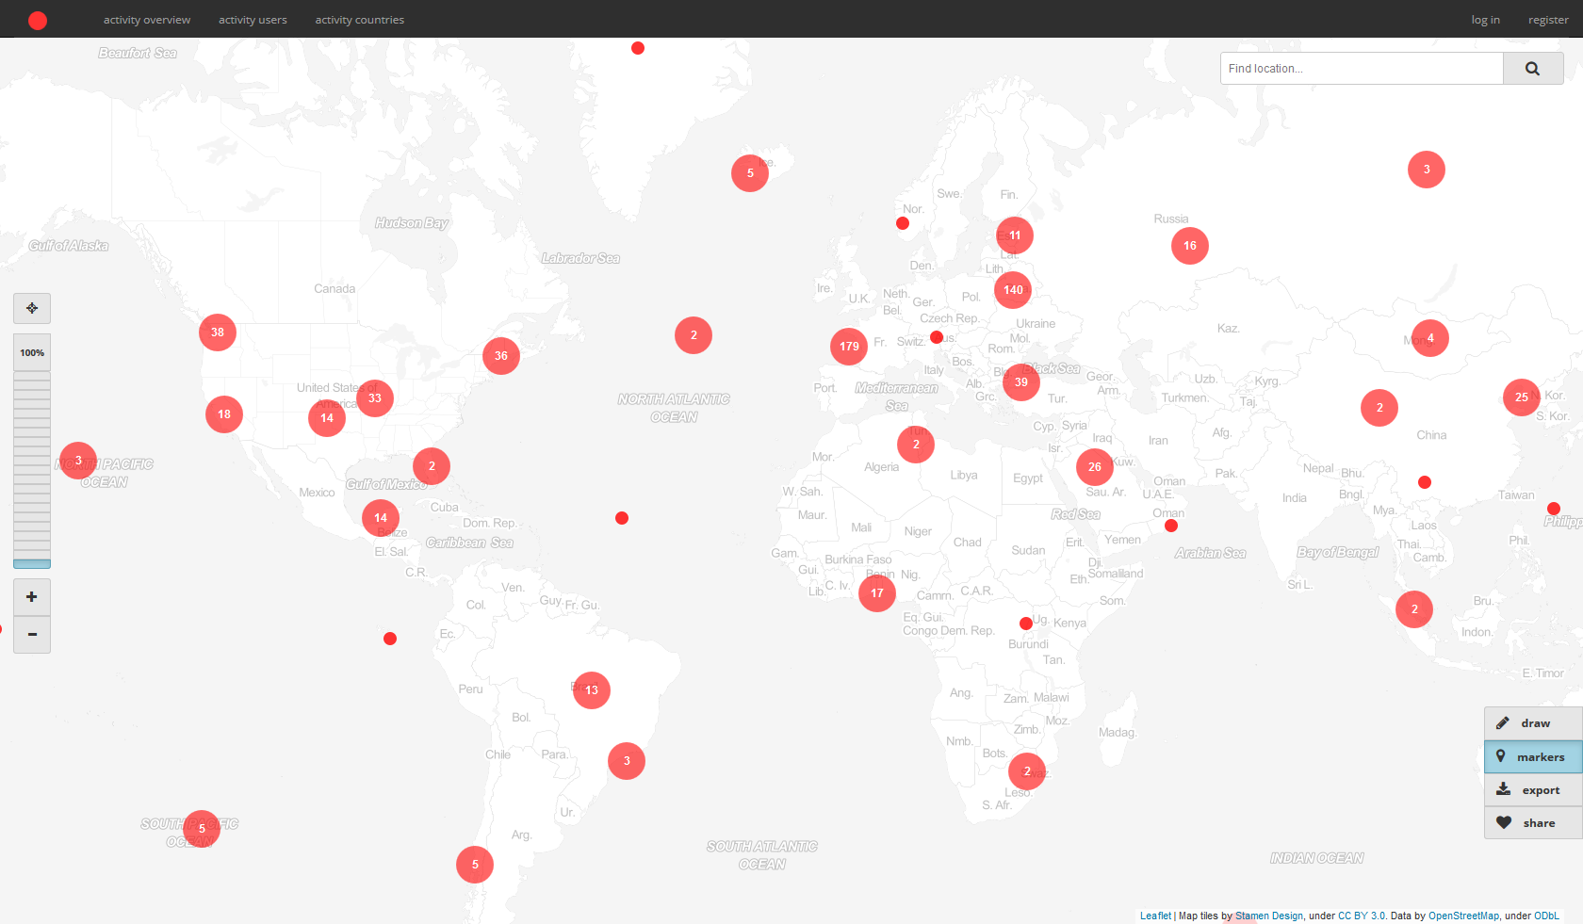Reset map zoom to 100%

point(31,352)
